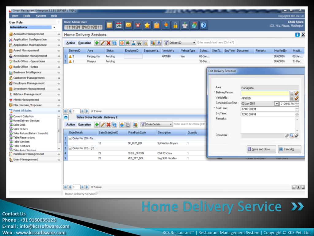Open the Action menu in Home Delivery toolbar
Screen dimensions: 314x236
pyautogui.click(x=71, y=43)
